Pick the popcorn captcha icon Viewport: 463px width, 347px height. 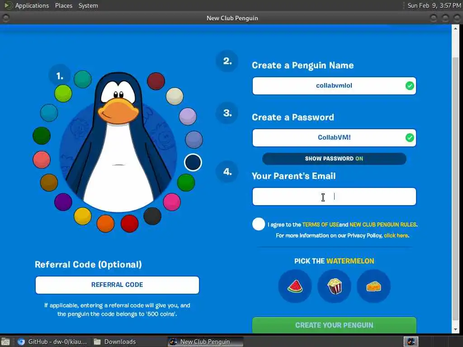(x=334, y=286)
